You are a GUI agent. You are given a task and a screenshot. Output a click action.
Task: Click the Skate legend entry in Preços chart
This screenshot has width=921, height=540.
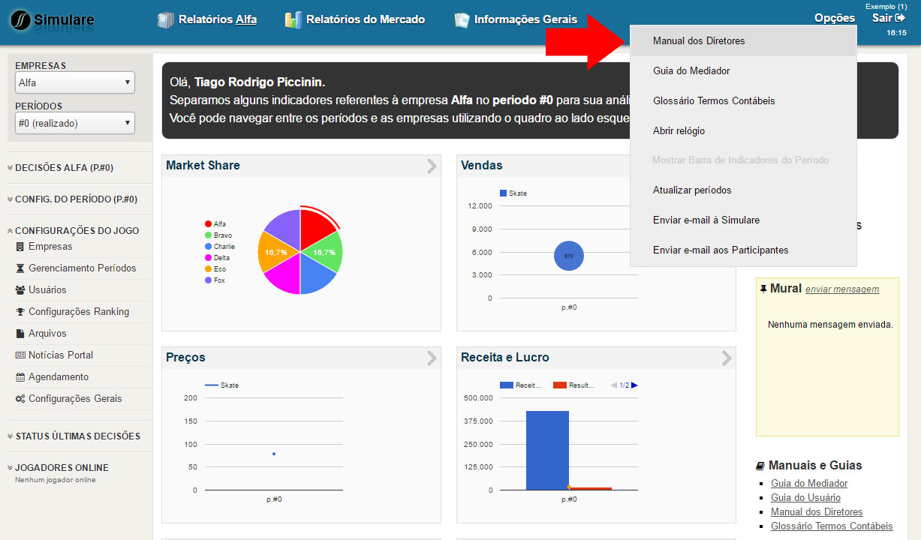[221, 385]
